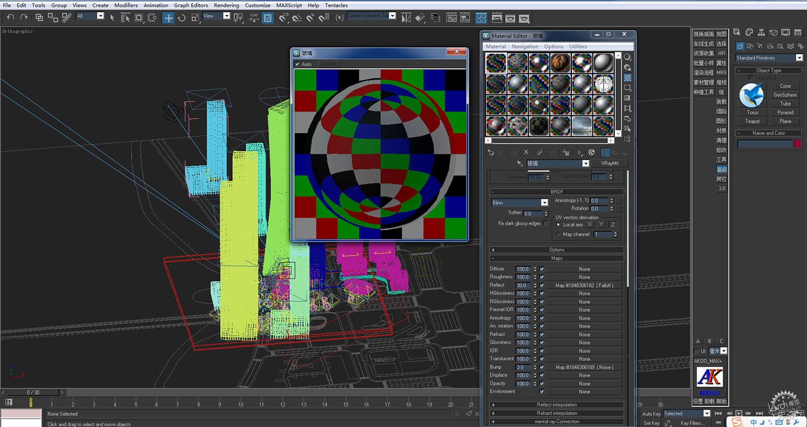Toggle Auto checkbox in preview window

pos(298,64)
